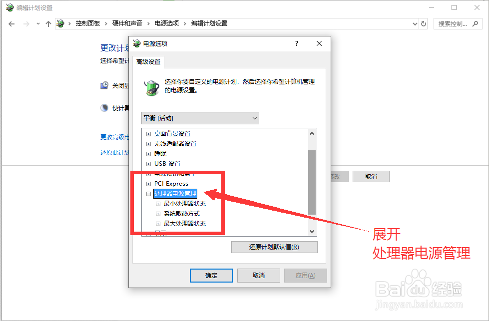Click the 搜索控制 search input field

pos(454,23)
